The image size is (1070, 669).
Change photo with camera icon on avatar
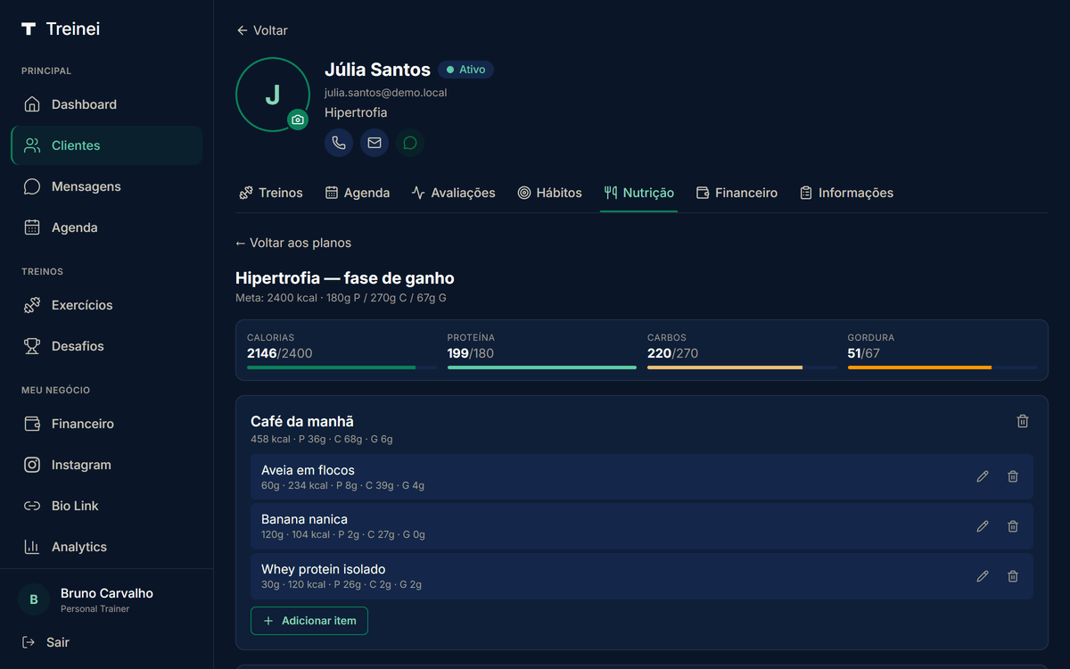pos(298,120)
